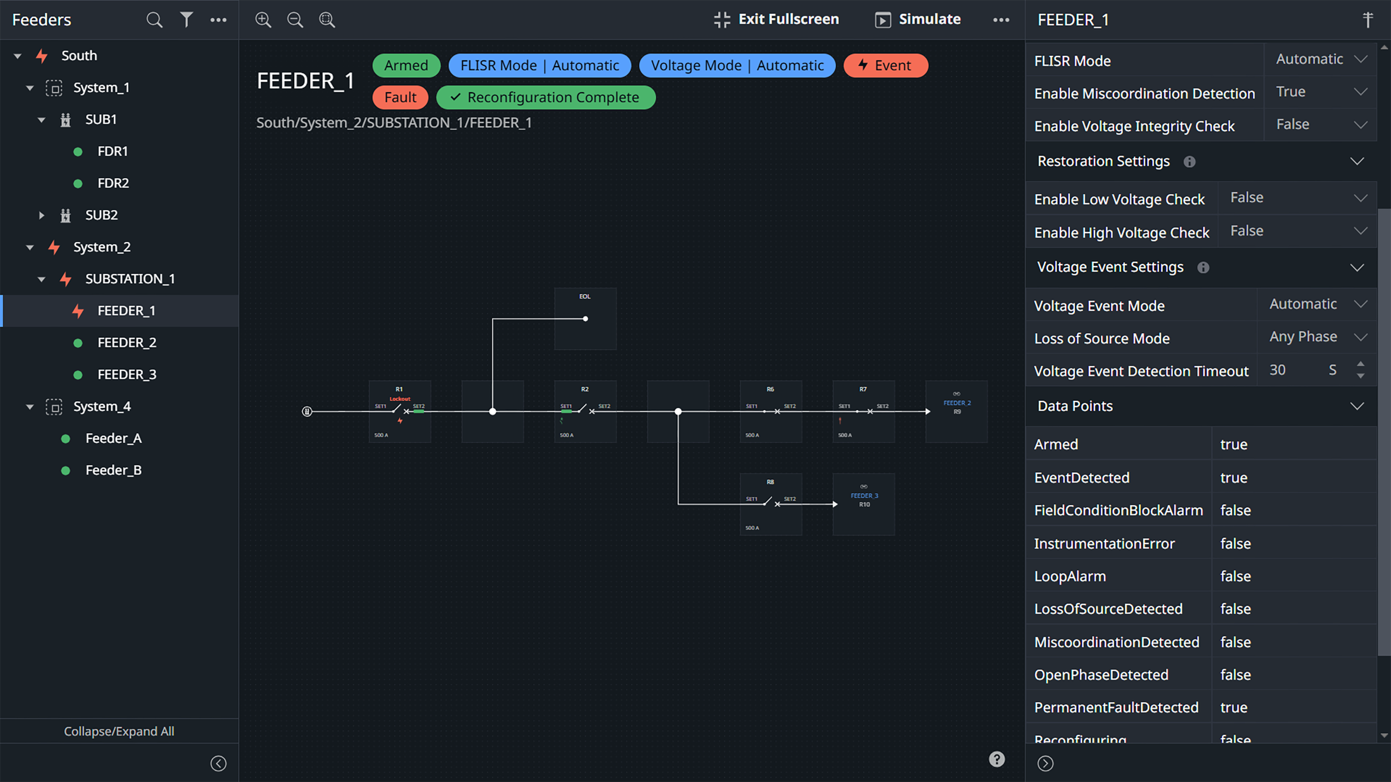Increment the Voltage Event Detection Timeout stepper
1391x782 pixels.
[1360, 364]
